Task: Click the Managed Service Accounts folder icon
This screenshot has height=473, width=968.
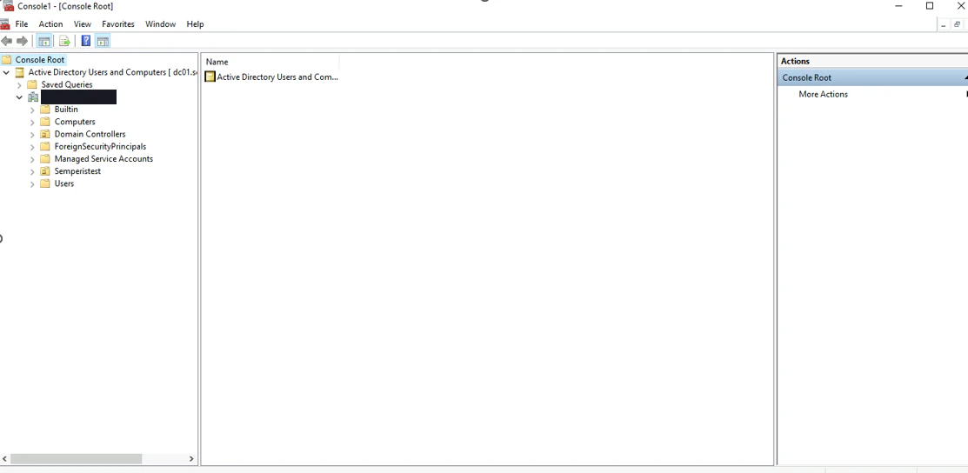Action: 45,159
